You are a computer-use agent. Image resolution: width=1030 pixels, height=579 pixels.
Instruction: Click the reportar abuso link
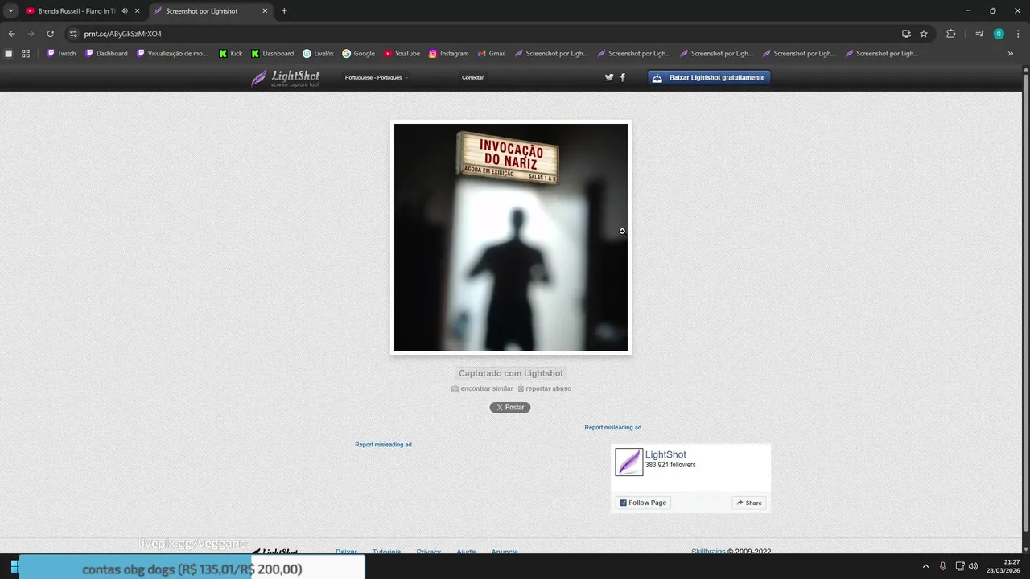pyautogui.click(x=545, y=388)
